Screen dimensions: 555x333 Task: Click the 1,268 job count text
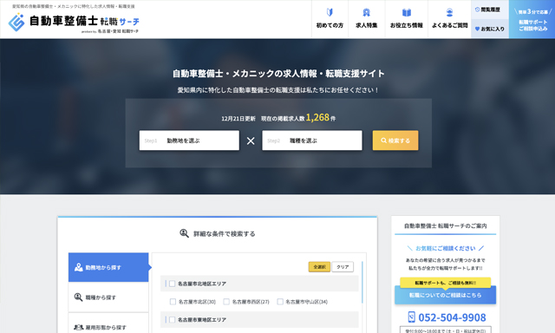coord(317,117)
